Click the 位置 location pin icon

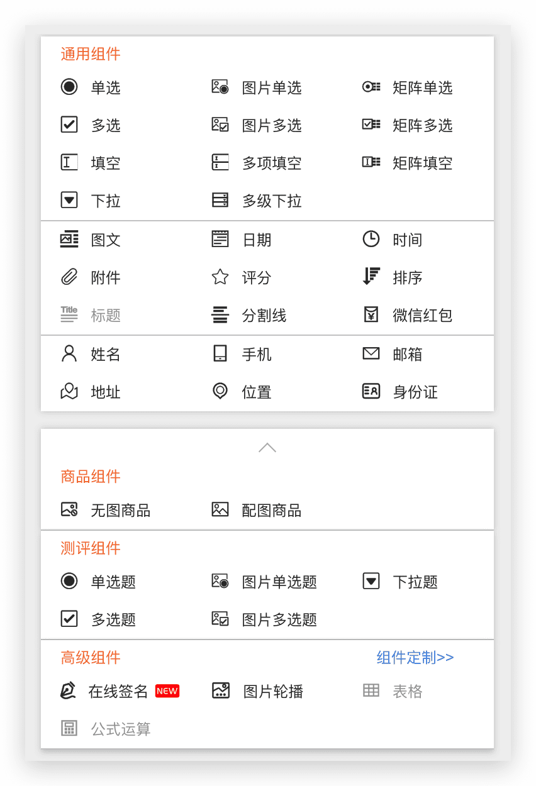click(220, 391)
